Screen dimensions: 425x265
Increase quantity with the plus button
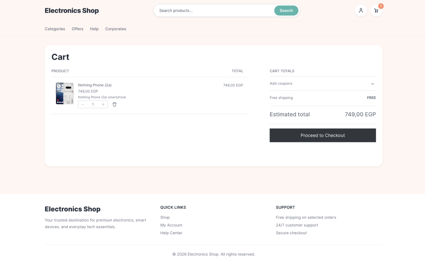click(103, 104)
